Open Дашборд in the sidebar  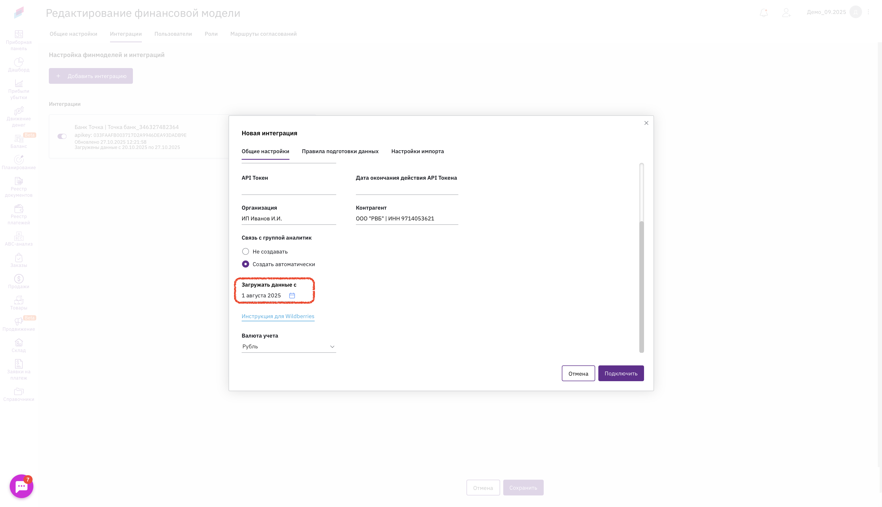[19, 65]
